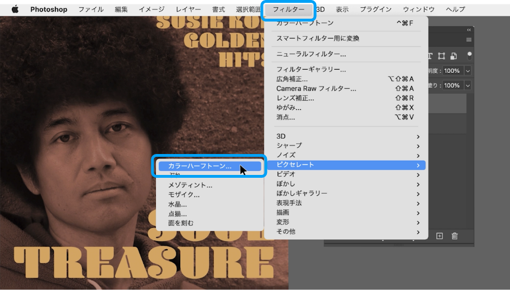
Task: Open the layers panel hamburger menu
Action: pyautogui.click(x=469, y=40)
